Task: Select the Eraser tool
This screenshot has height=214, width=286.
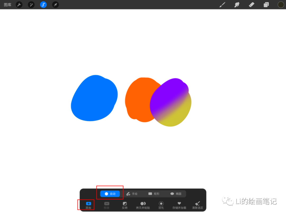Action: tap(252, 5)
